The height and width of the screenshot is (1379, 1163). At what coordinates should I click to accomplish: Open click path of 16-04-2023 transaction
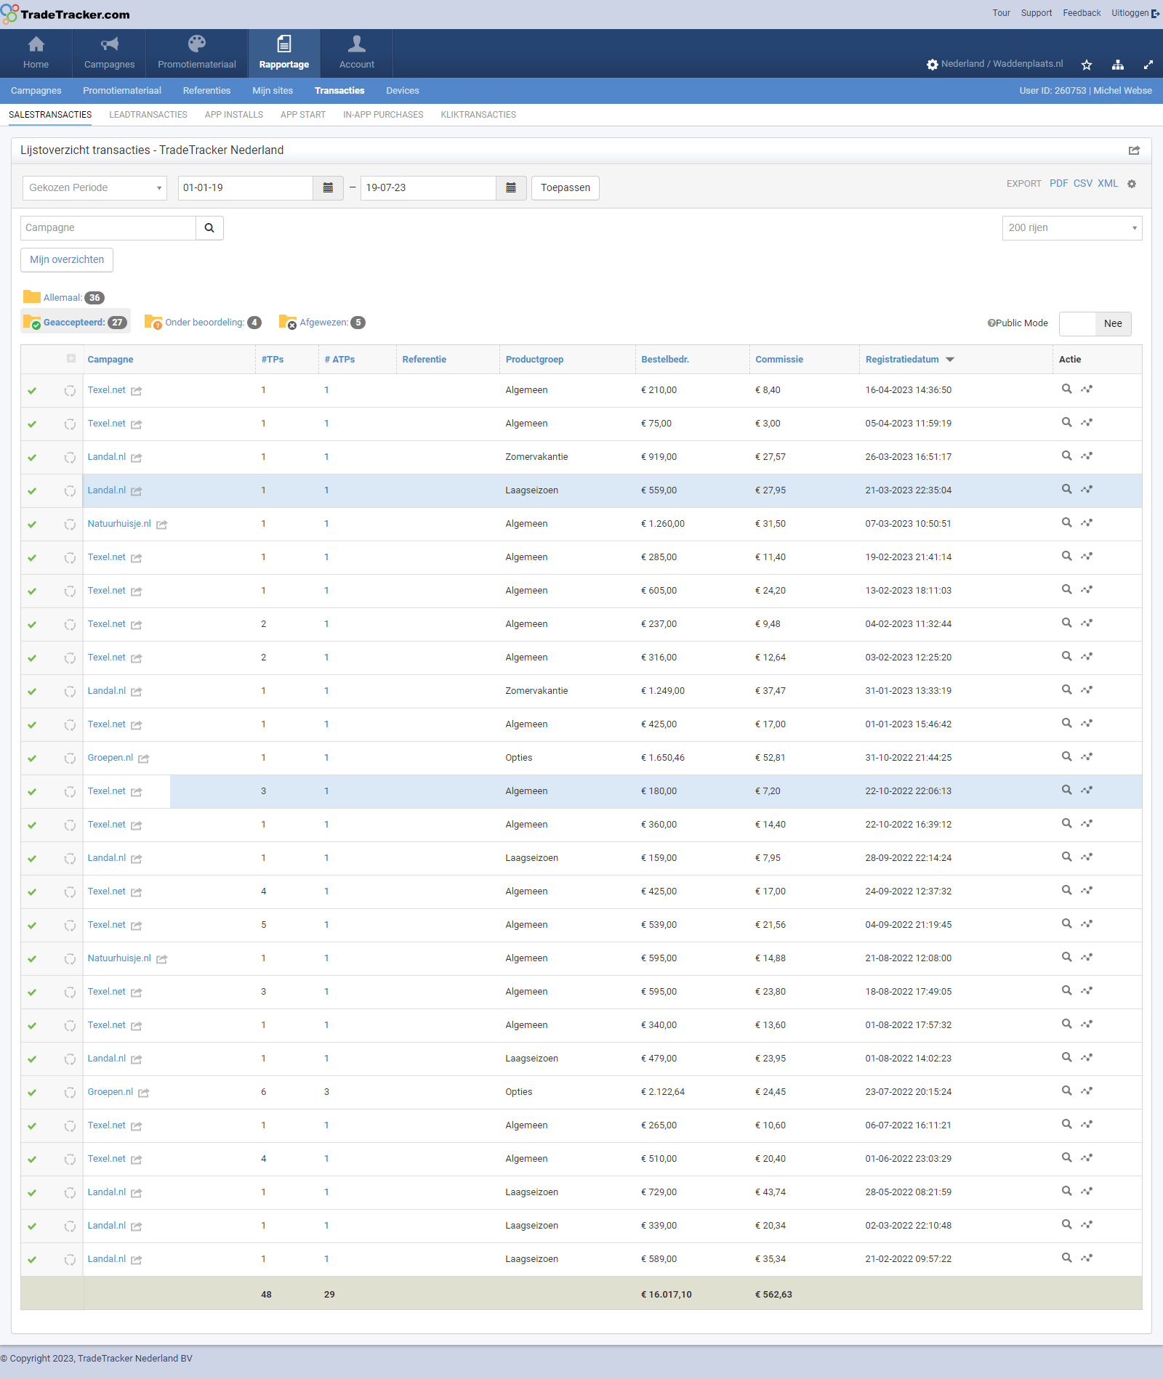[1087, 389]
